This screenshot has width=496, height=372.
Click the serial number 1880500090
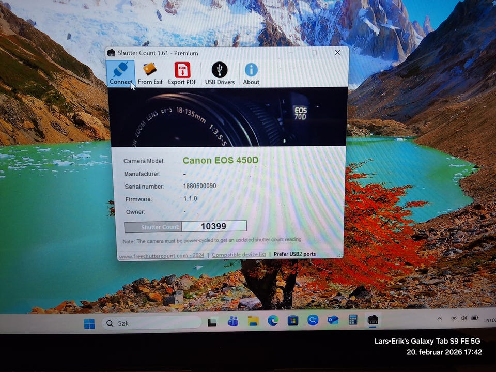pyautogui.click(x=199, y=186)
